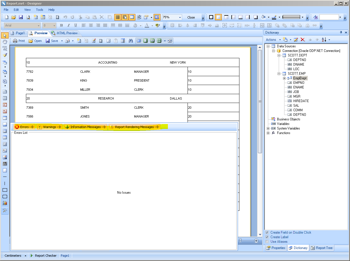Click the Open button in preview toolbar
Viewport: 350px width, 261px height.
tap(35, 41)
